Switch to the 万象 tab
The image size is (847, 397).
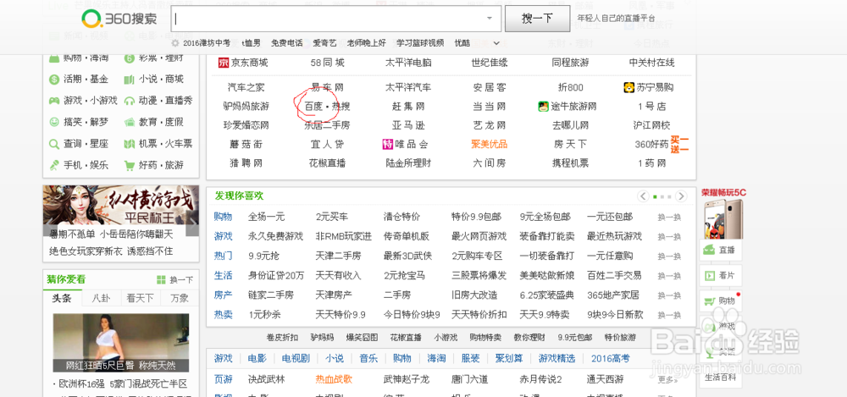(x=180, y=298)
